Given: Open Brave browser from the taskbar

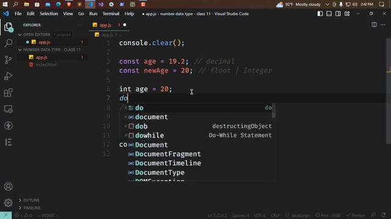Looking at the screenshot, I should point(69,4).
